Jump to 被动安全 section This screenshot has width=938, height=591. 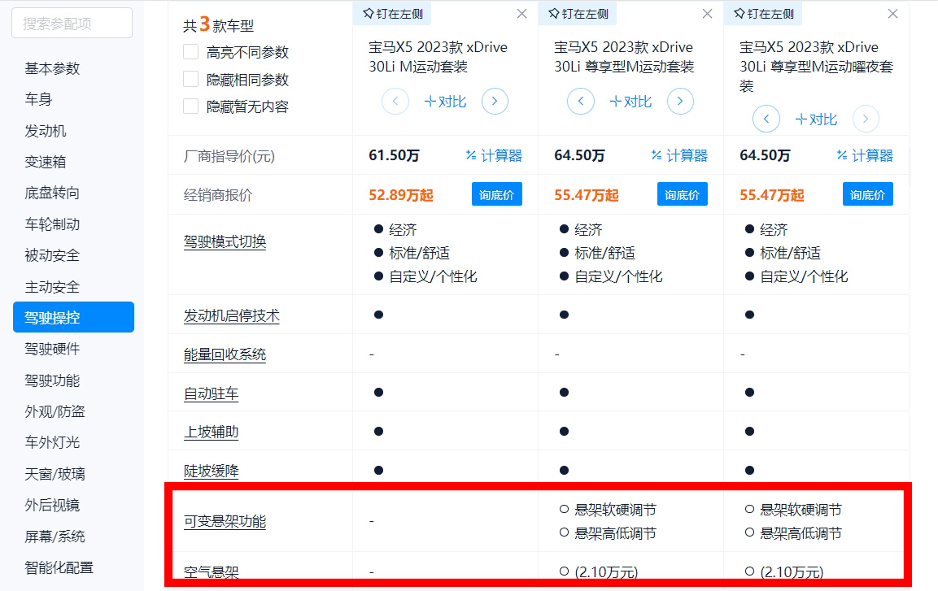[52, 255]
